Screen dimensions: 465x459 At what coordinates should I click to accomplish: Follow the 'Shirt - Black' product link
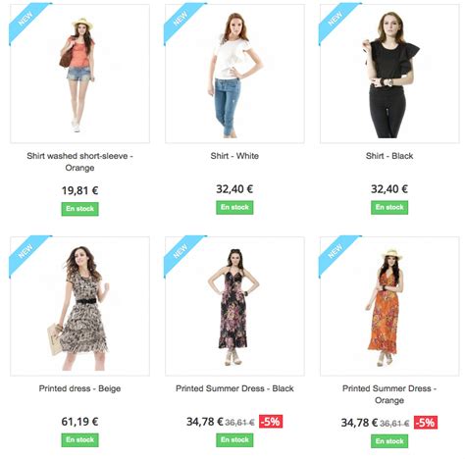point(389,156)
